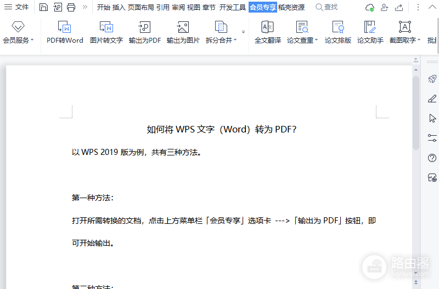This screenshot has width=439, height=289.
Task: Click the line 以 WPS 2019 版为例
Action: pyautogui.click(x=137, y=152)
